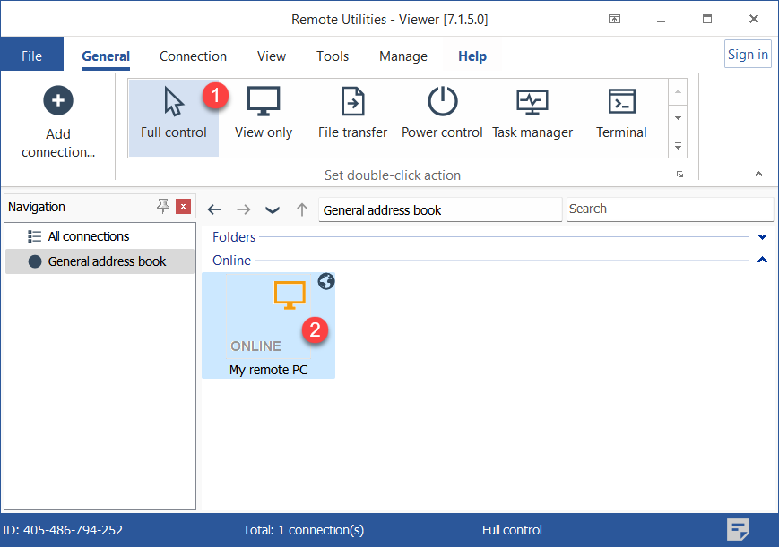The height and width of the screenshot is (547, 779).
Task: Close the Navigation pane
Action: pos(183,207)
